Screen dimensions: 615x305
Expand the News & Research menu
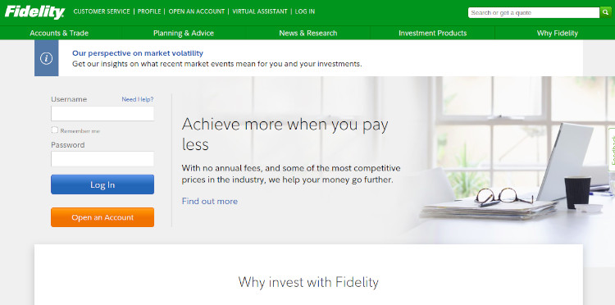pyautogui.click(x=307, y=34)
